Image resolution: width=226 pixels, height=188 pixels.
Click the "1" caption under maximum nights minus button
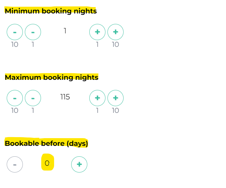click(33, 111)
